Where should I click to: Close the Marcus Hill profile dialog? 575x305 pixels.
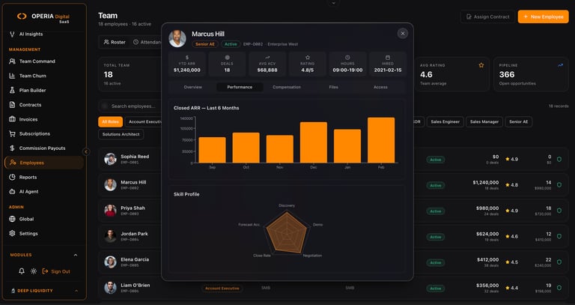click(403, 34)
